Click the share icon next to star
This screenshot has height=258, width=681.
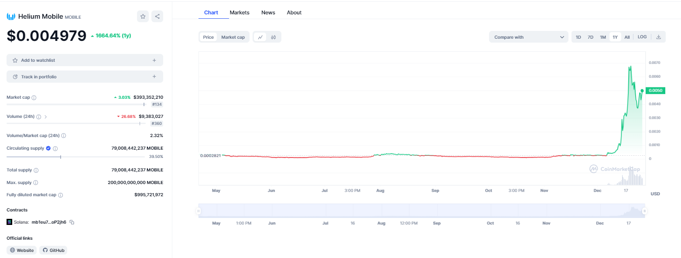click(157, 17)
